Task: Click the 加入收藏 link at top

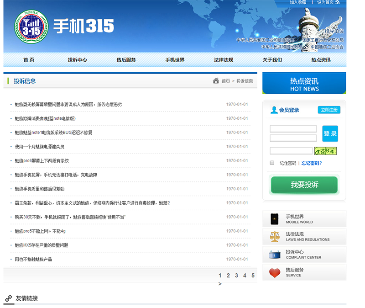Action: click(x=298, y=2)
